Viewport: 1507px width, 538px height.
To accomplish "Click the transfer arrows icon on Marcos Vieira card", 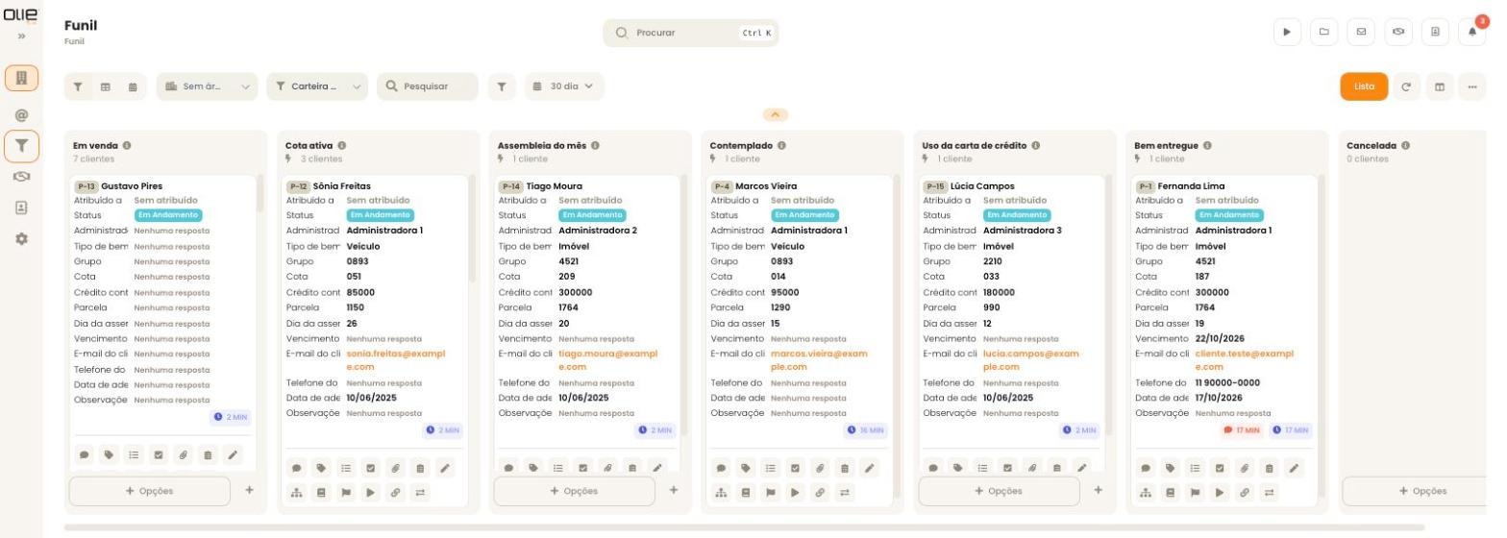I will 845,493.
